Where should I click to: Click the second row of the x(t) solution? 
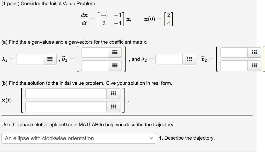coord(66,107)
